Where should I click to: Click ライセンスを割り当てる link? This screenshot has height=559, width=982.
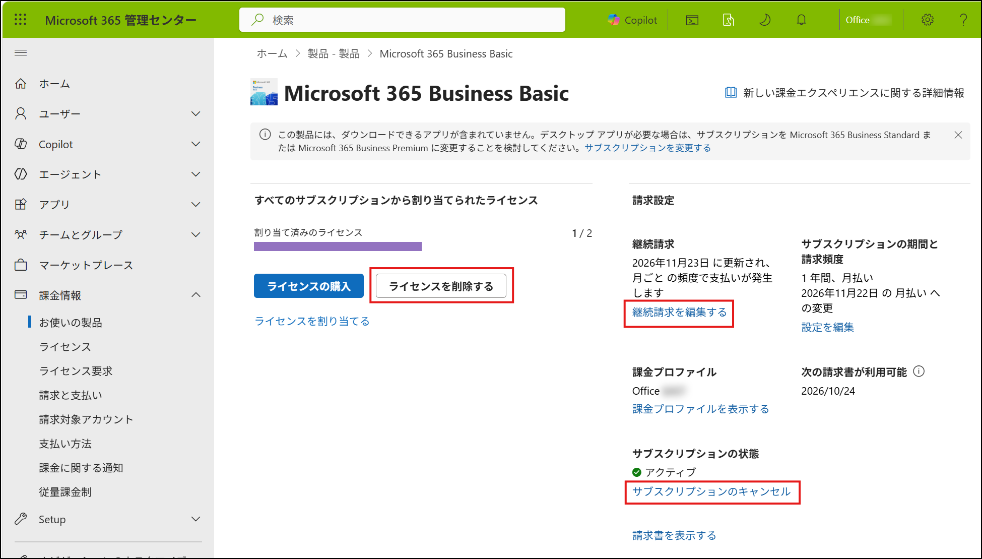(312, 321)
